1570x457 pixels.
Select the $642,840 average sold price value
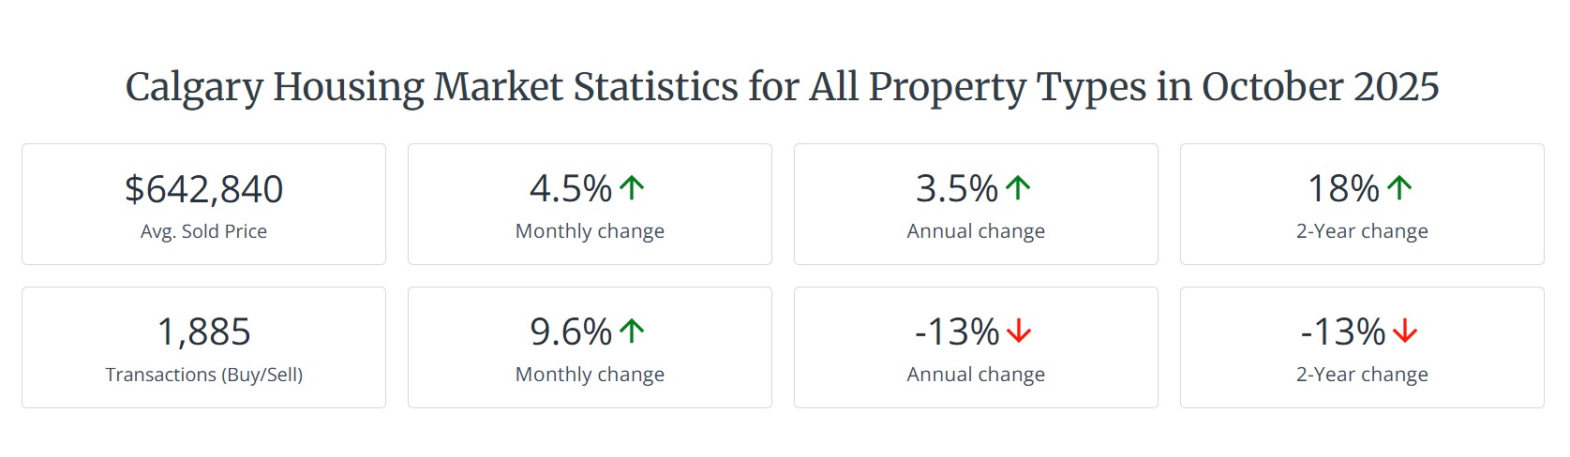203,189
